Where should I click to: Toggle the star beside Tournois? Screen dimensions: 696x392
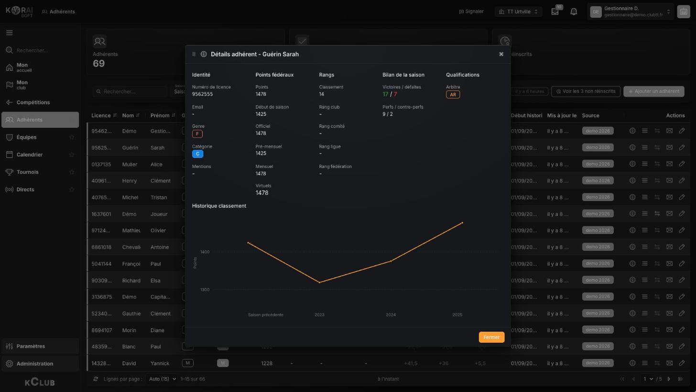point(72,172)
